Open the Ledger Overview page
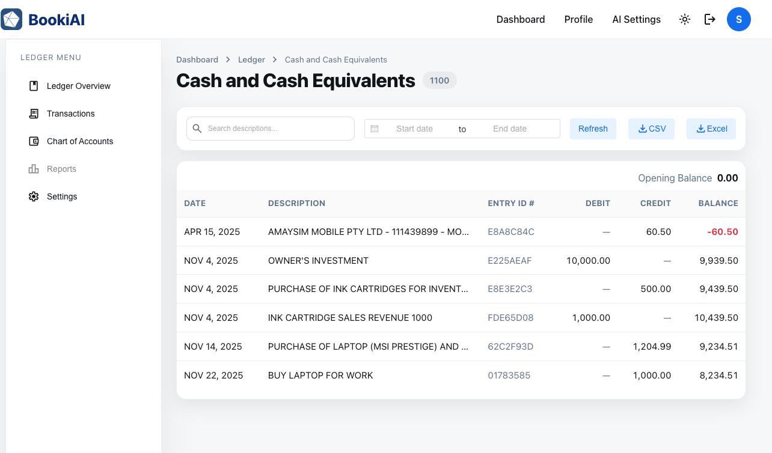This screenshot has width=772, height=453. [78, 86]
